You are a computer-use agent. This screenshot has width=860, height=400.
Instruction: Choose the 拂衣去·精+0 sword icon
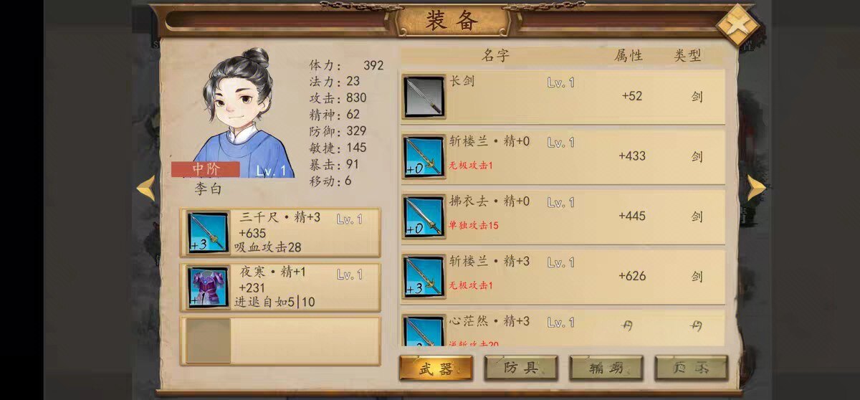(x=424, y=216)
